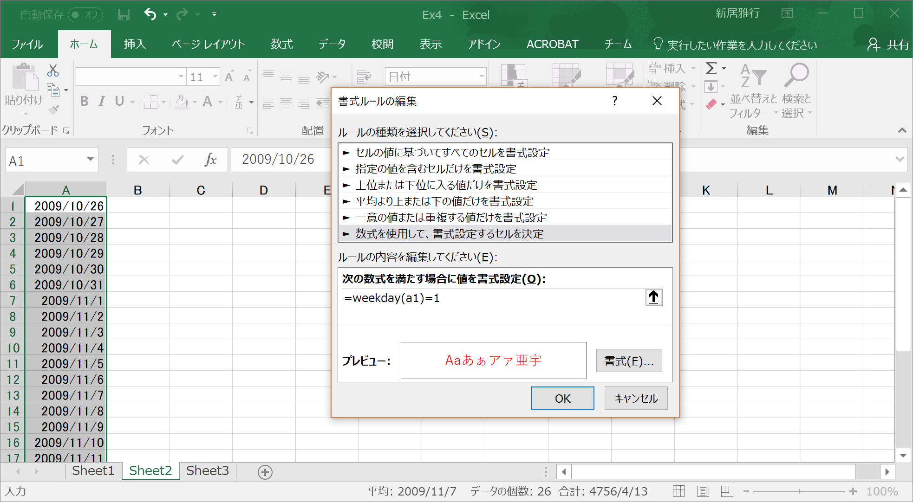
Task: Click the Cut scissors icon
Action: [53, 71]
